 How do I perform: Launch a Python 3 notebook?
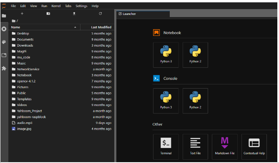[166, 55]
